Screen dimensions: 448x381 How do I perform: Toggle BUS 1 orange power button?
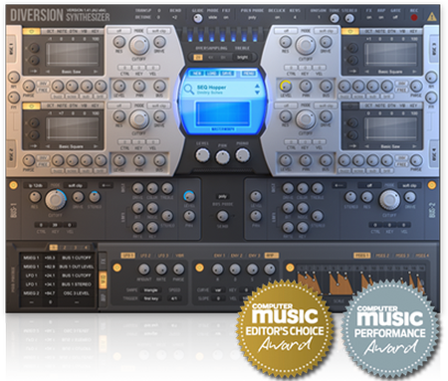(13, 185)
